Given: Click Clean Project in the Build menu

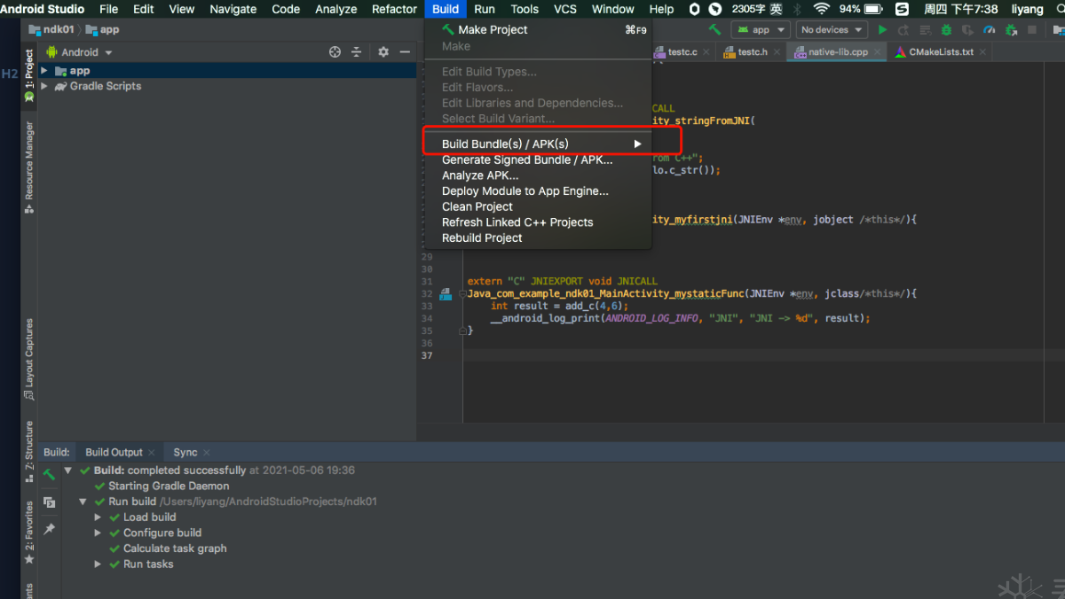Looking at the screenshot, I should tap(477, 206).
